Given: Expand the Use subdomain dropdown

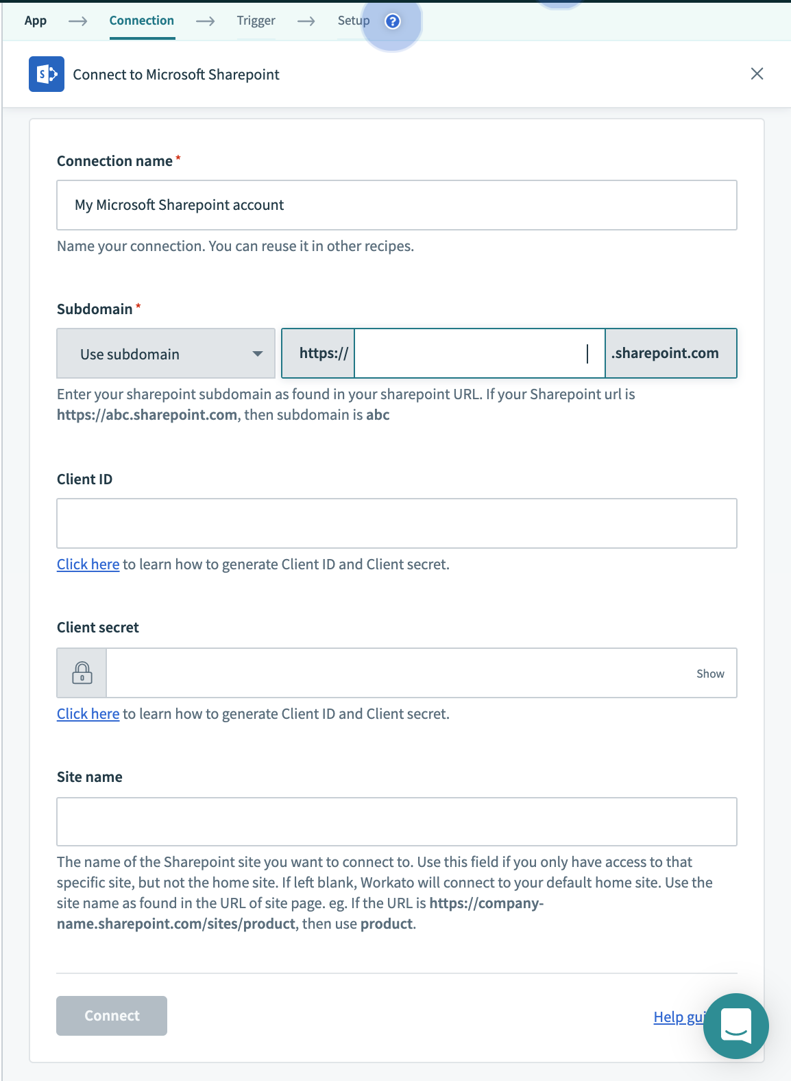Looking at the screenshot, I should [166, 354].
